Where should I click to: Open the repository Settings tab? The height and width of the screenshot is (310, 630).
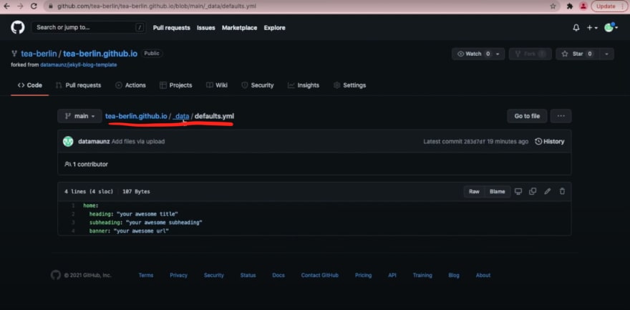[x=349, y=85]
